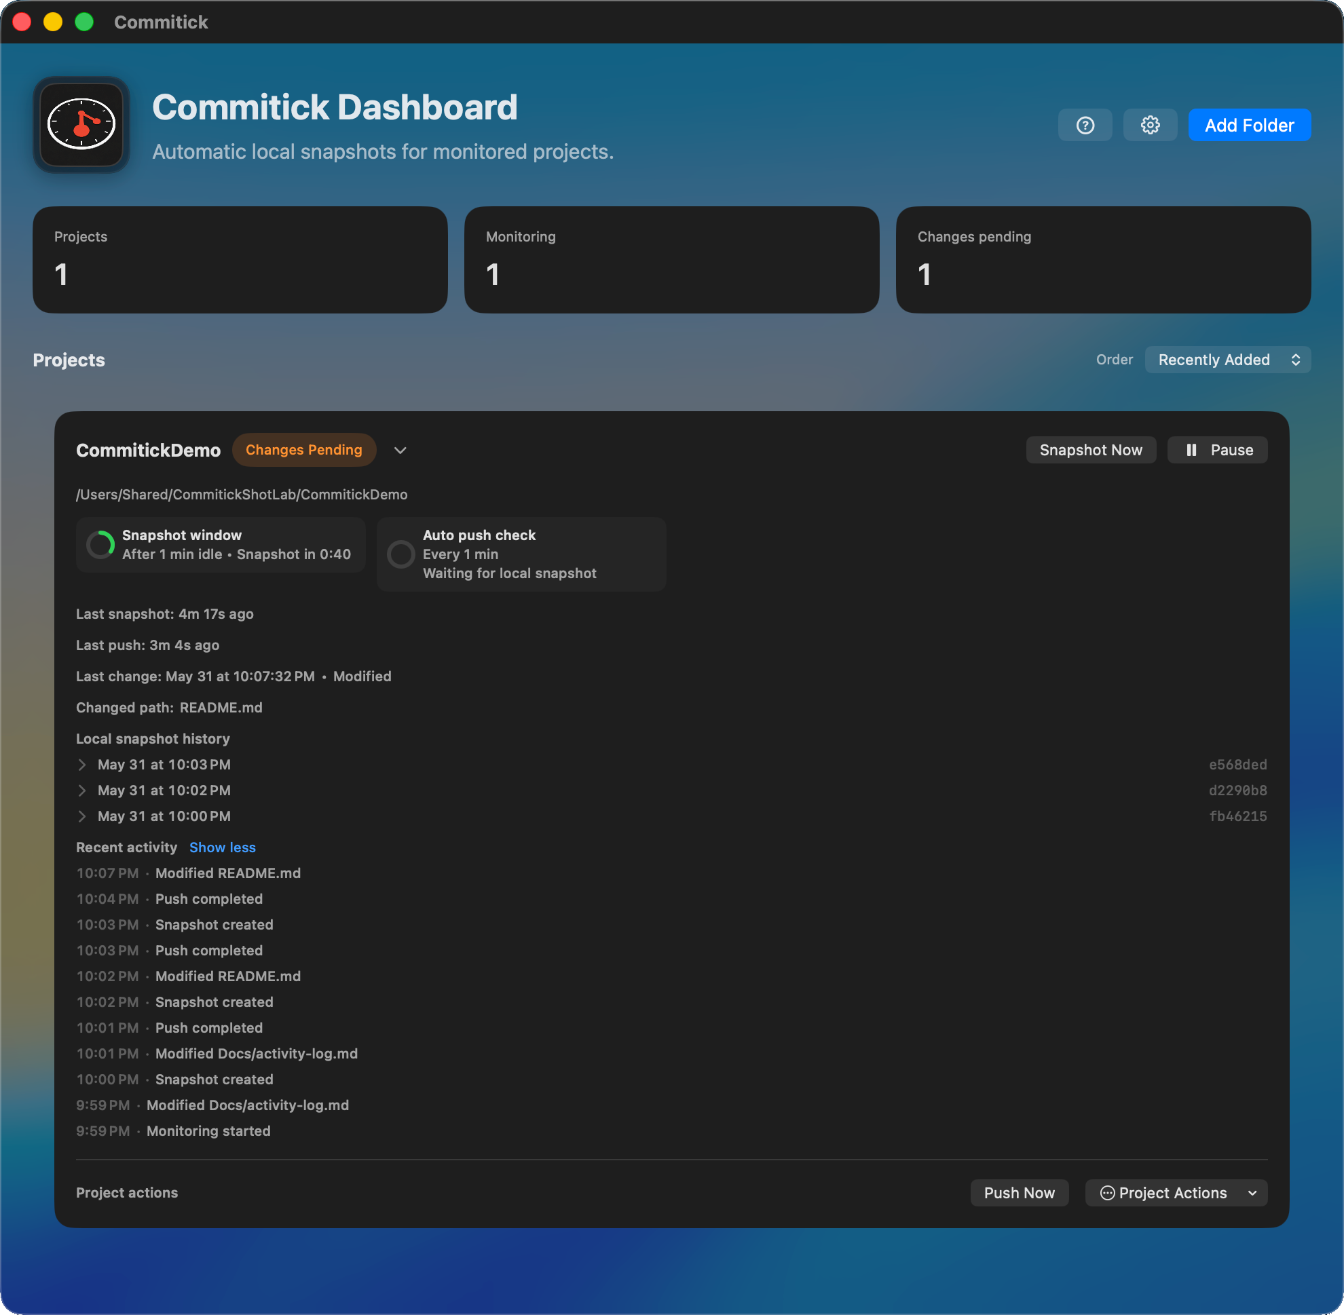The width and height of the screenshot is (1344, 1315).
Task: Open settings via the gear icon
Action: [x=1150, y=125]
